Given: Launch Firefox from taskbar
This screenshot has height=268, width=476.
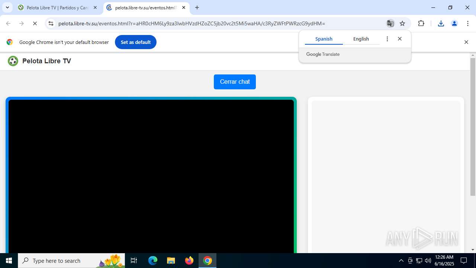Looking at the screenshot, I should coord(189,261).
